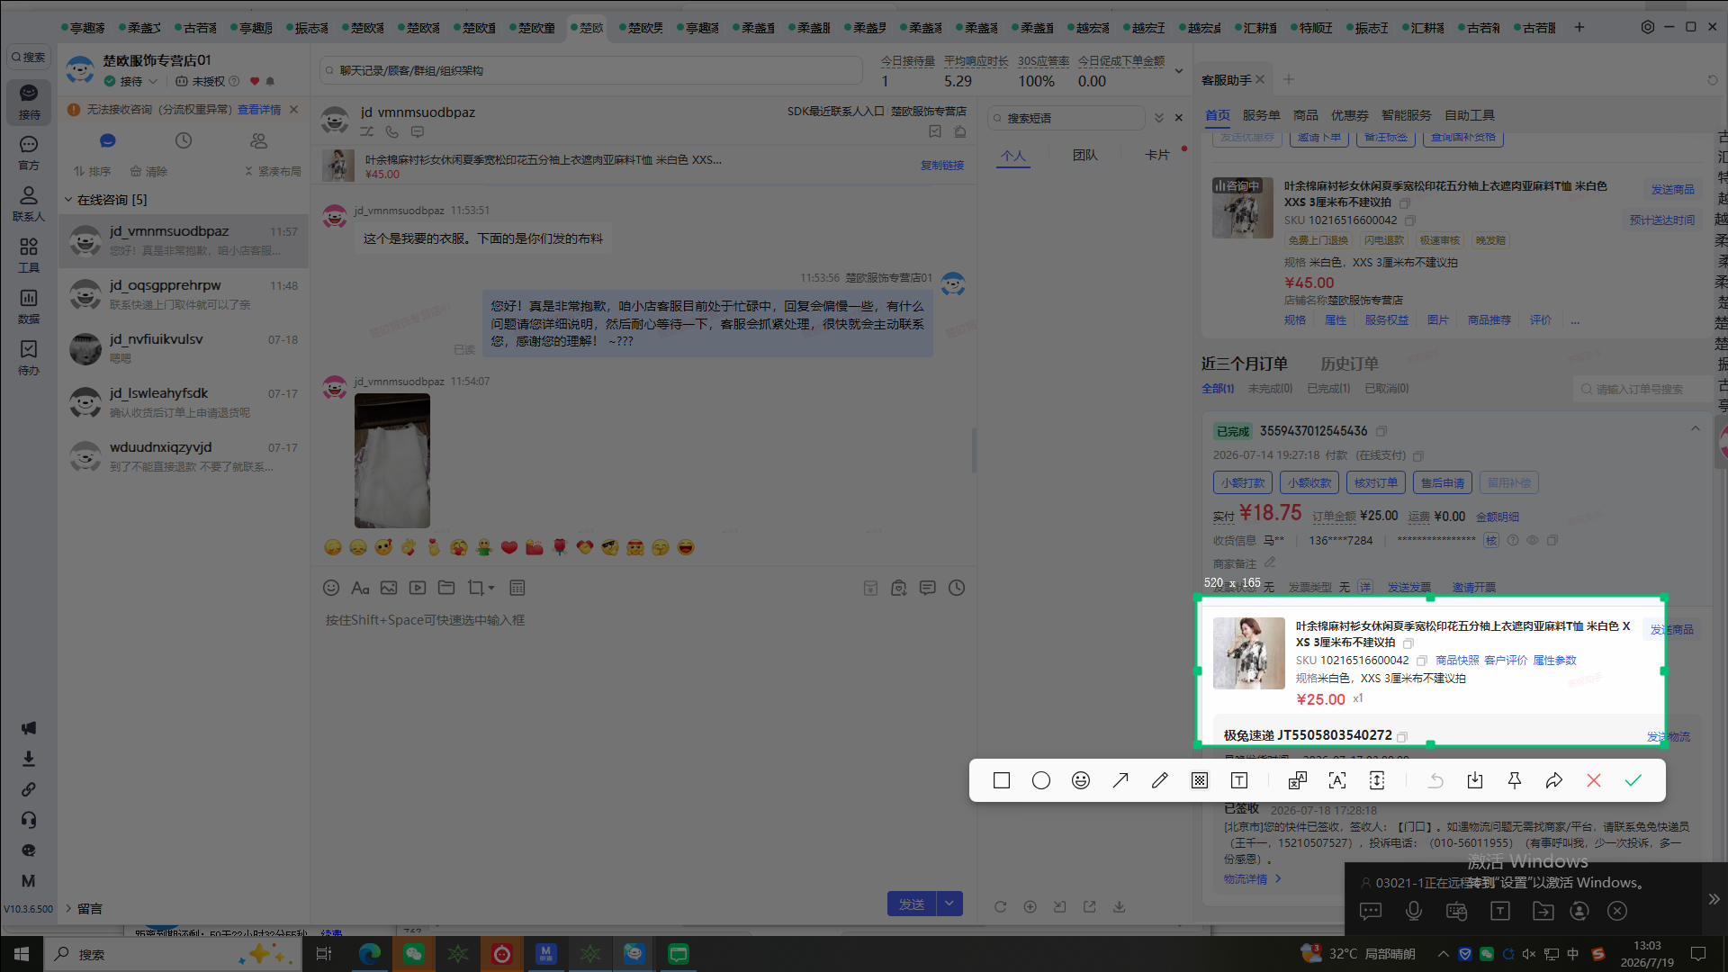1728x972 pixels.
Task: Open the screenshot tool options dropdown arrow
Action: 491,589
